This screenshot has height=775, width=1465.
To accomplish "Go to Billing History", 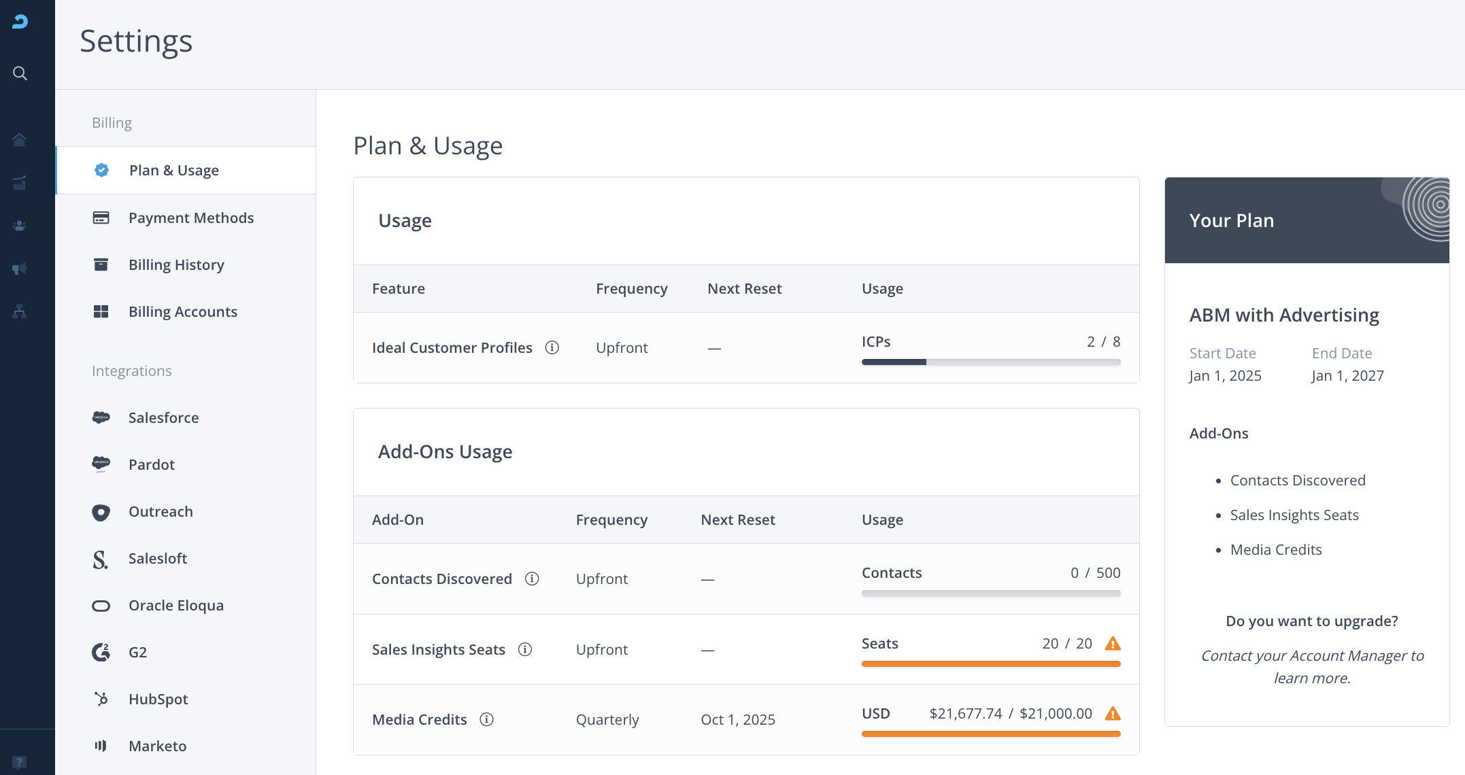I will tap(176, 265).
